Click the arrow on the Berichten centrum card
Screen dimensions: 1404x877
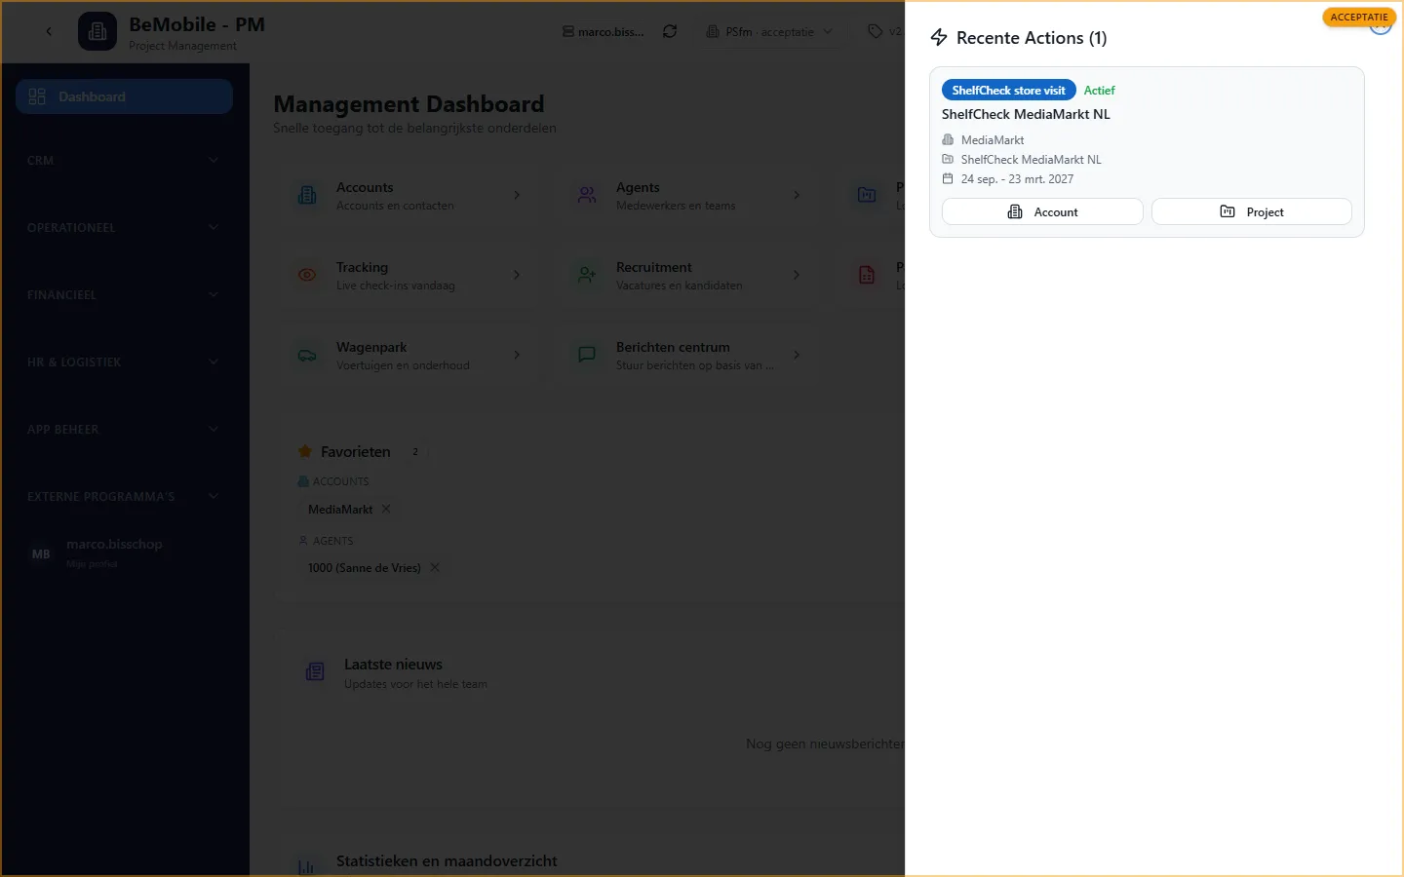pyautogui.click(x=797, y=355)
